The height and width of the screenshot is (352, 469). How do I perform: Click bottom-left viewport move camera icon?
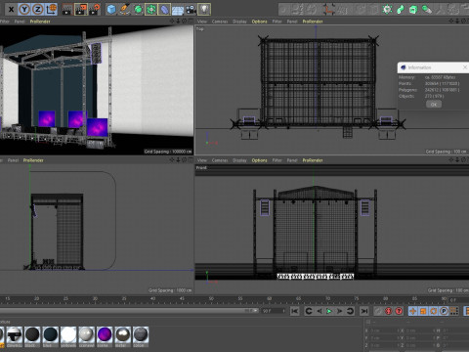[172, 160]
